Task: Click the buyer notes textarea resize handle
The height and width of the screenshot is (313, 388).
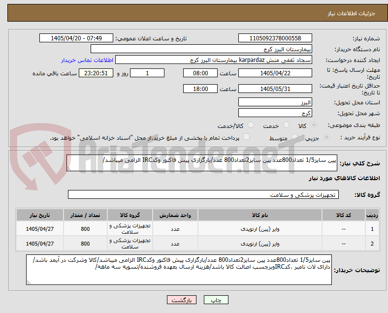Action: [x=29, y=282]
